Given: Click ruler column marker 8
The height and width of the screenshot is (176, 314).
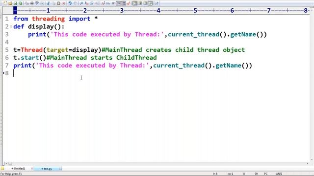Looking at the screenshot, I should tap(306, 10).
